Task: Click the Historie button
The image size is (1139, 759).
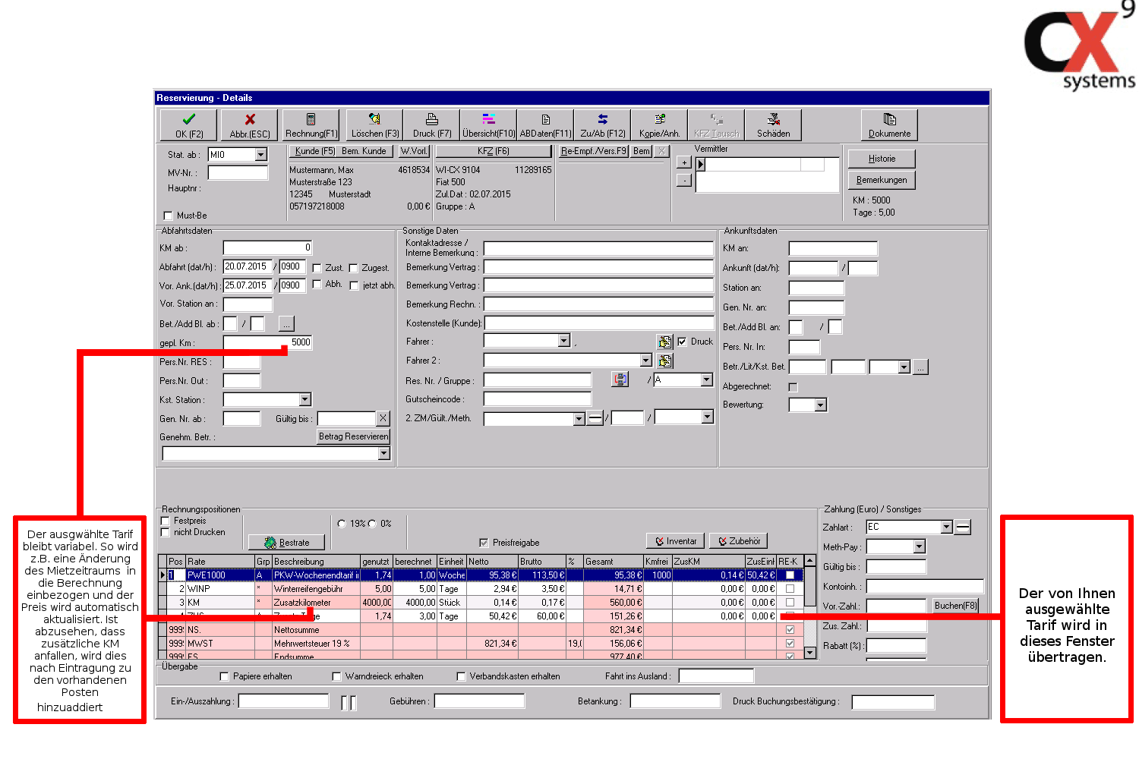Action: 881,159
